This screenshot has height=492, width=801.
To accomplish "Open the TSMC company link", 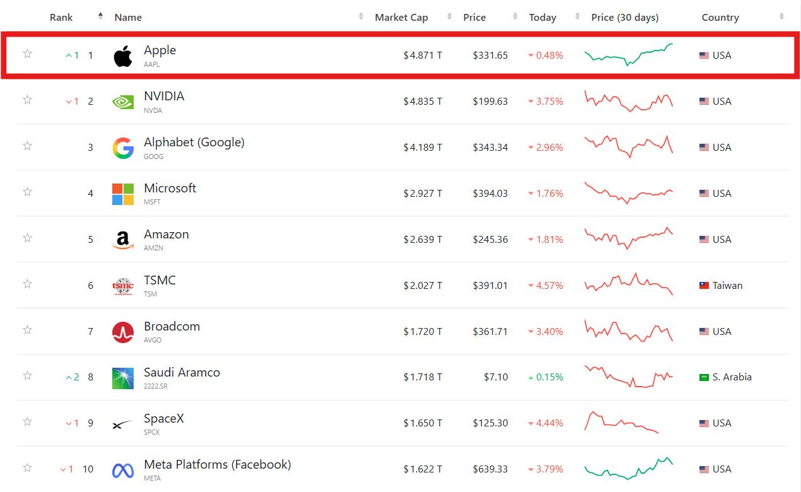I will coord(160,281).
